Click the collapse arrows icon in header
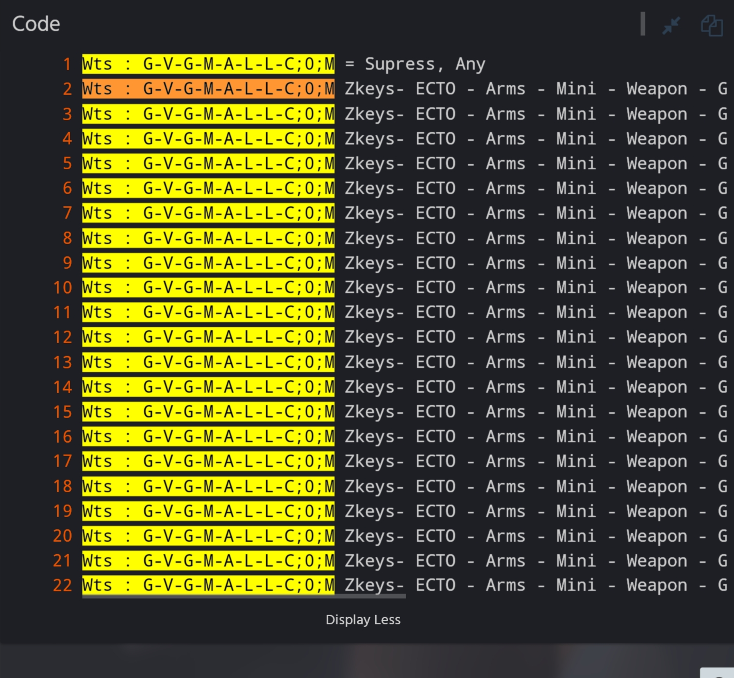Screen dimensions: 734x678 (671, 25)
